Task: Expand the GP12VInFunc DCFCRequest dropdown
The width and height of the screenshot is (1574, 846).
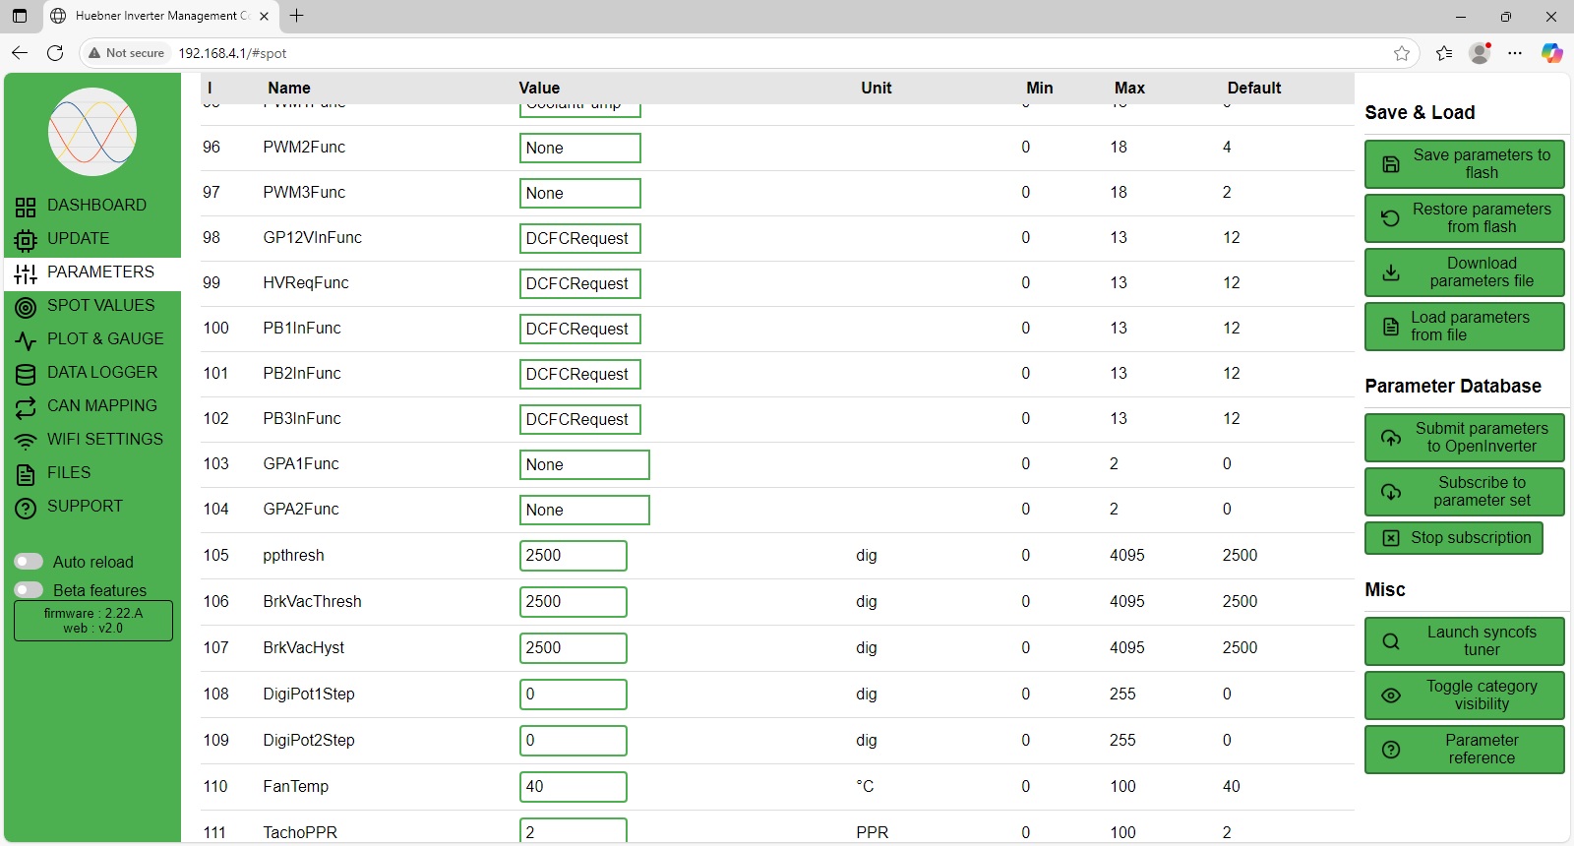Action: click(x=579, y=239)
